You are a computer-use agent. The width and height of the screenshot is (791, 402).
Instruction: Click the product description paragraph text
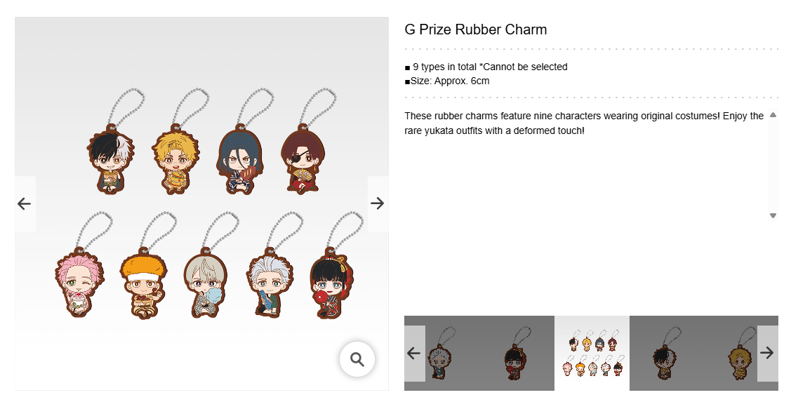[584, 123]
